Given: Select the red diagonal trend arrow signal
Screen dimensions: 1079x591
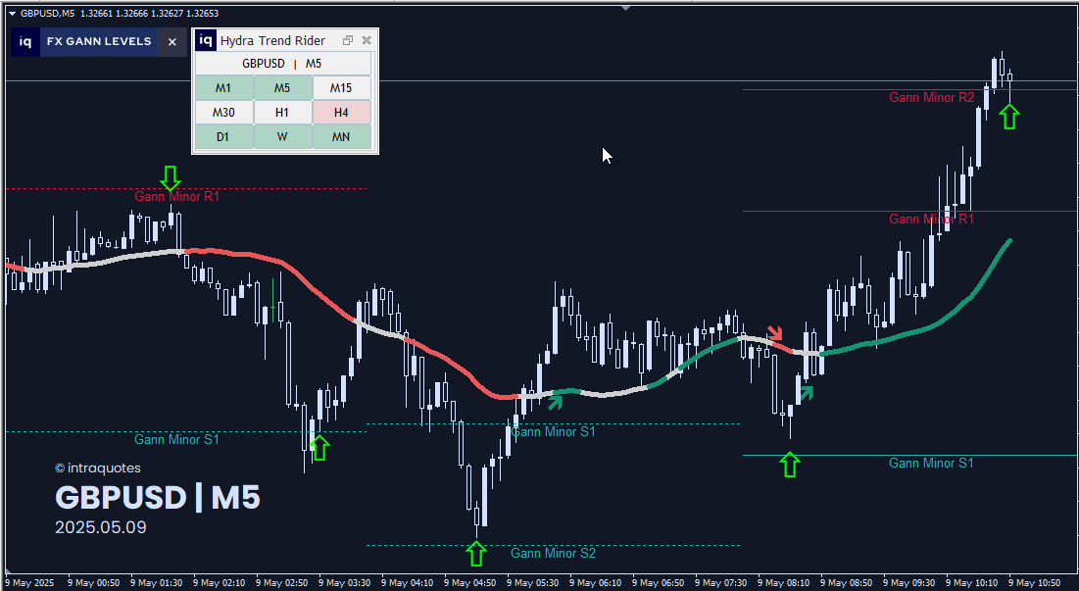Looking at the screenshot, I should tap(775, 333).
